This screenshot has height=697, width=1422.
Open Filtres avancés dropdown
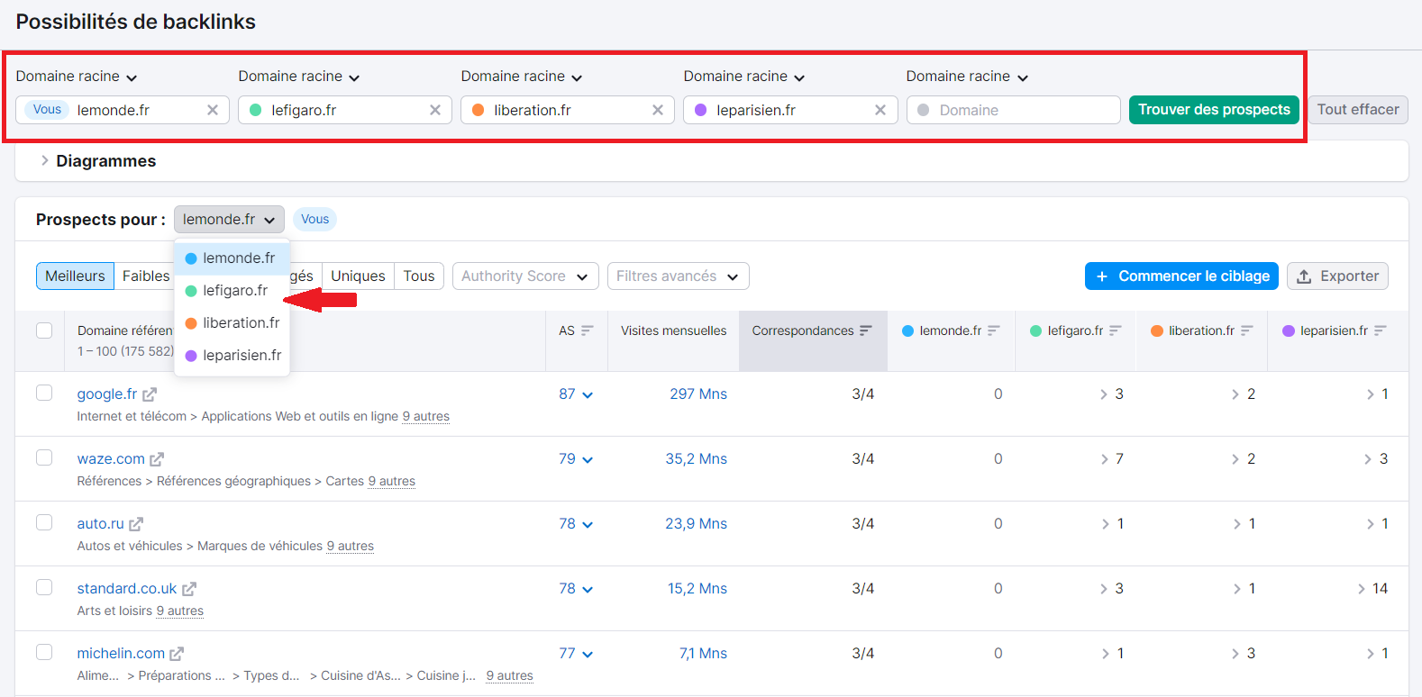[678, 276]
